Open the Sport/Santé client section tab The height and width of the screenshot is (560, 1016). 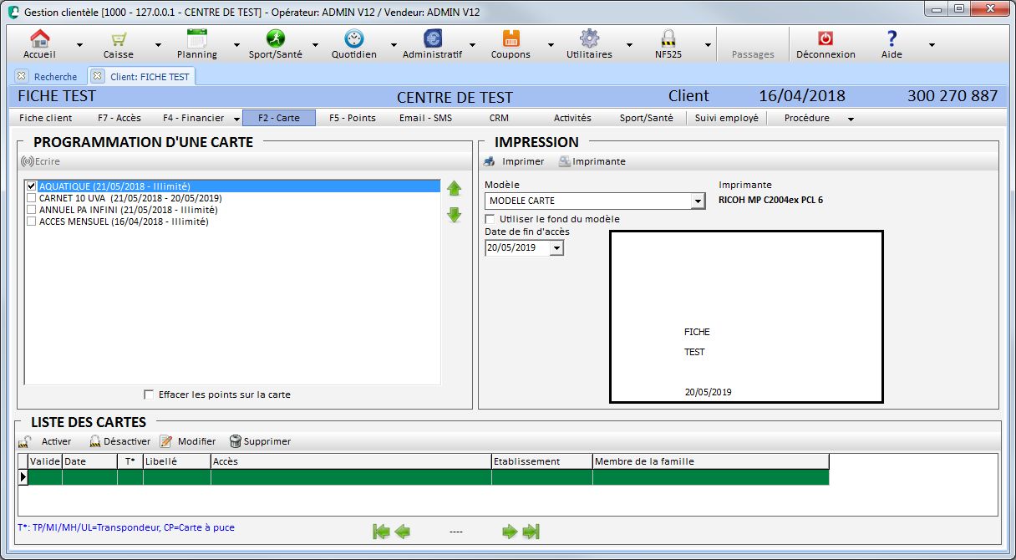pos(646,118)
